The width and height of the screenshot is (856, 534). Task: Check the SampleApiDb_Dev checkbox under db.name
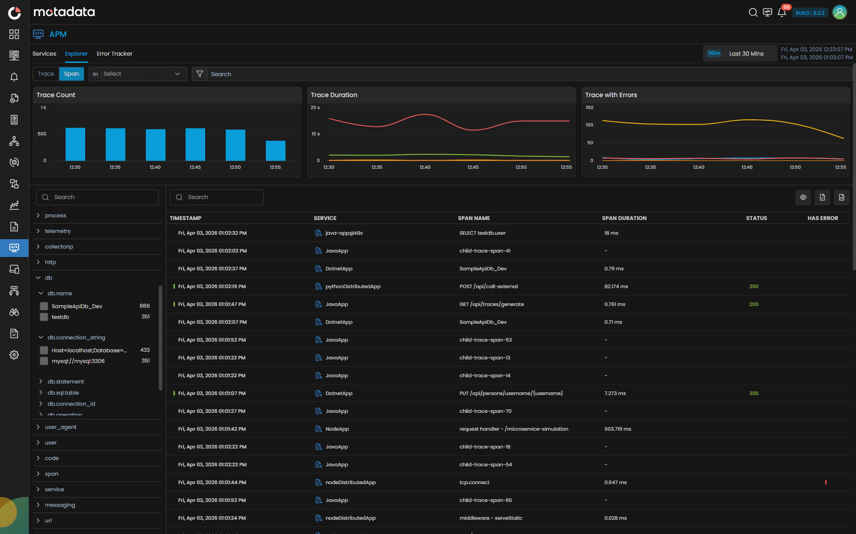point(43,306)
